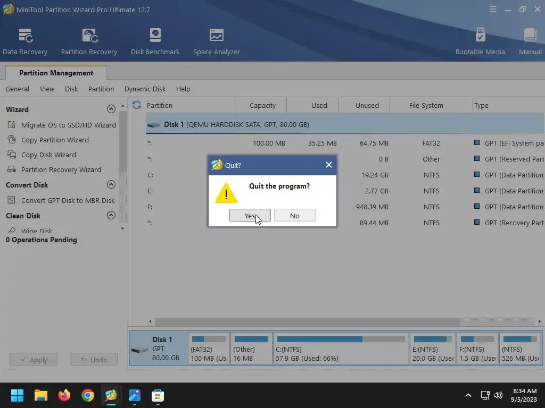Open the Dynamic Disk menu
Viewport: 545px width, 408px height.
[x=145, y=89]
